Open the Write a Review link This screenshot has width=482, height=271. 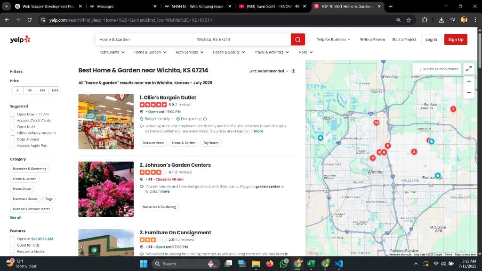pyautogui.click(x=372, y=40)
